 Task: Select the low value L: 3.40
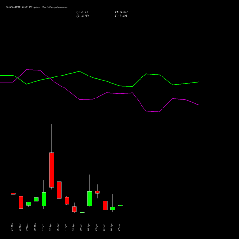click(121, 16)
